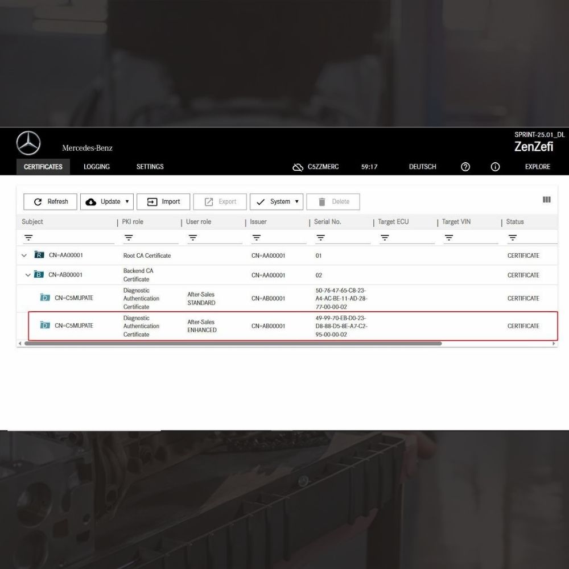Screen dimensions: 569x569
Task: Click the Export icon
Action: pos(208,201)
